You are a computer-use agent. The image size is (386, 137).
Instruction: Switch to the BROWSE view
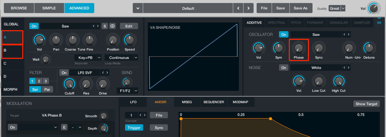point(19,8)
